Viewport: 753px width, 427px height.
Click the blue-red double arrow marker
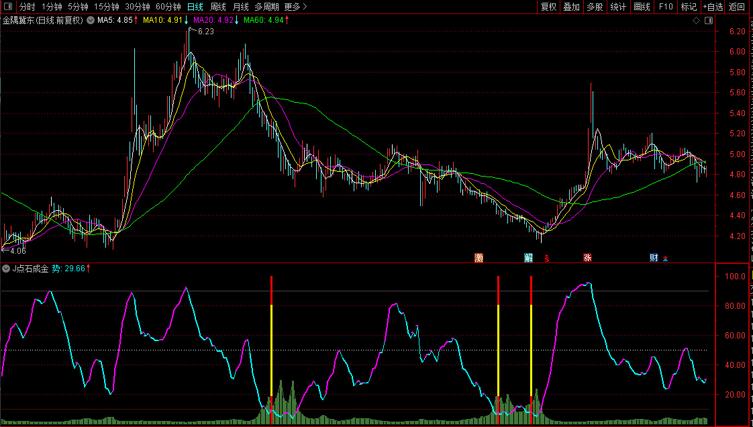pyautogui.click(x=665, y=258)
